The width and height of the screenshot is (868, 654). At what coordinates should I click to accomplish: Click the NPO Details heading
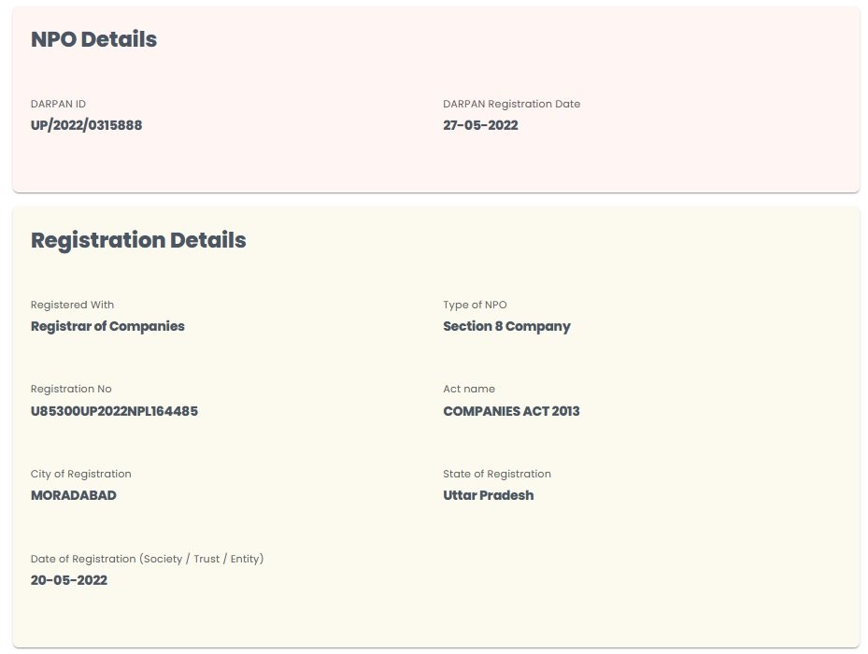click(x=93, y=39)
